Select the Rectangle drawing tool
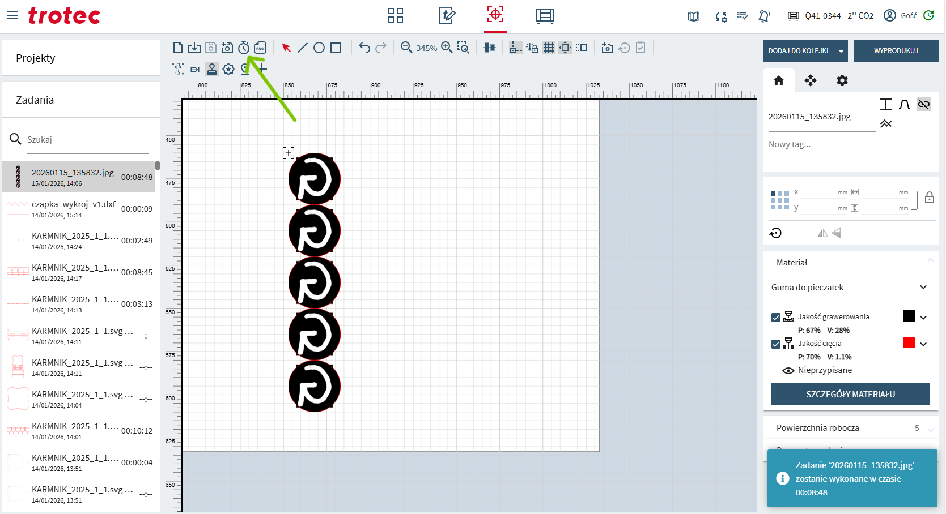This screenshot has height=514, width=946. [336, 48]
